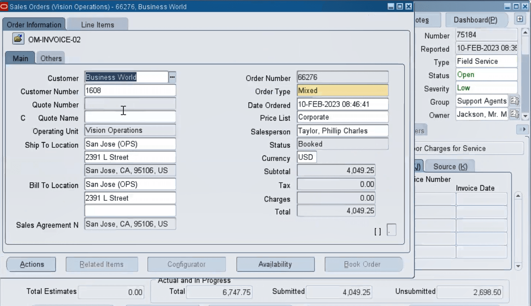Click service request Number field 75184

486,35
